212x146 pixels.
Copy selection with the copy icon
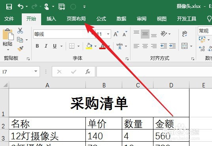[20, 40]
